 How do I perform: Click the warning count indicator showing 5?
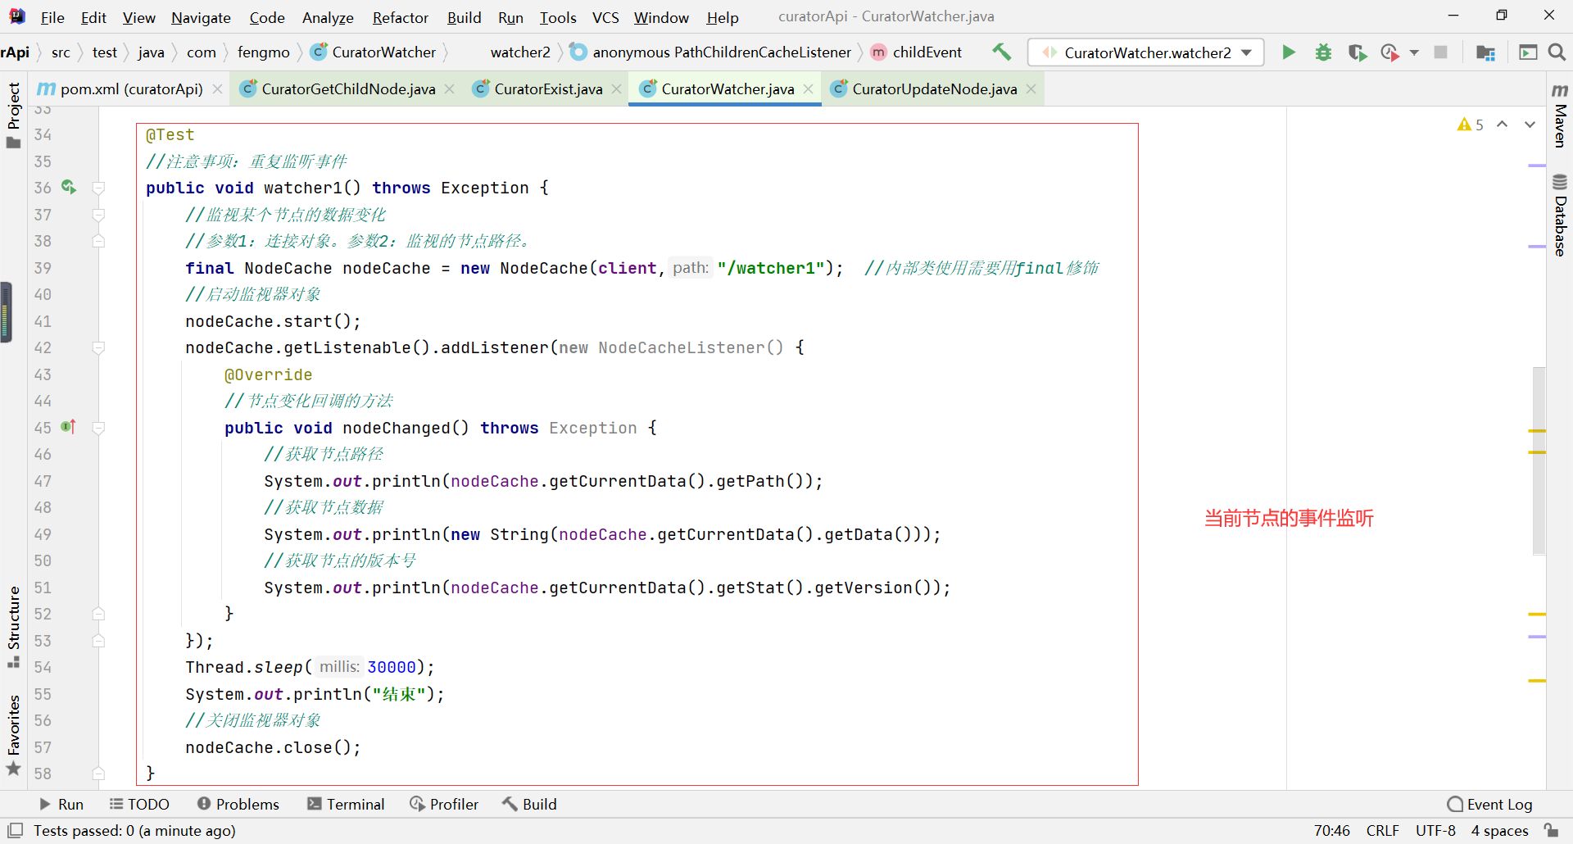[1471, 125]
